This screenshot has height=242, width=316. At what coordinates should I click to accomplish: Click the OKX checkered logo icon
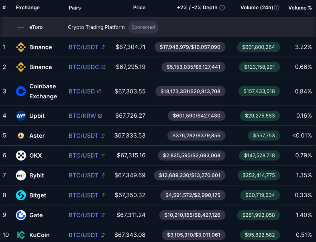coord(21,156)
